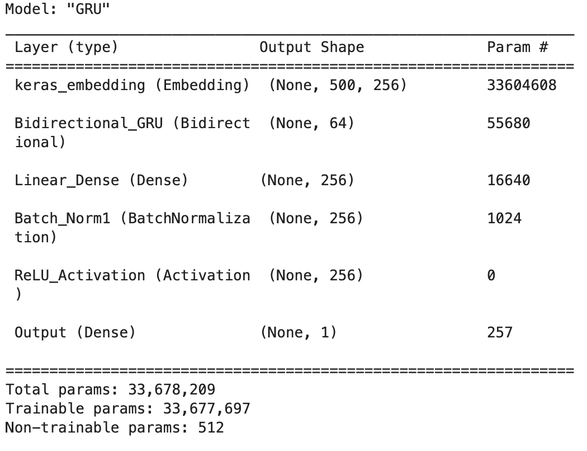Select the Output Shape column header
The image size is (587, 451).
[x=311, y=47]
